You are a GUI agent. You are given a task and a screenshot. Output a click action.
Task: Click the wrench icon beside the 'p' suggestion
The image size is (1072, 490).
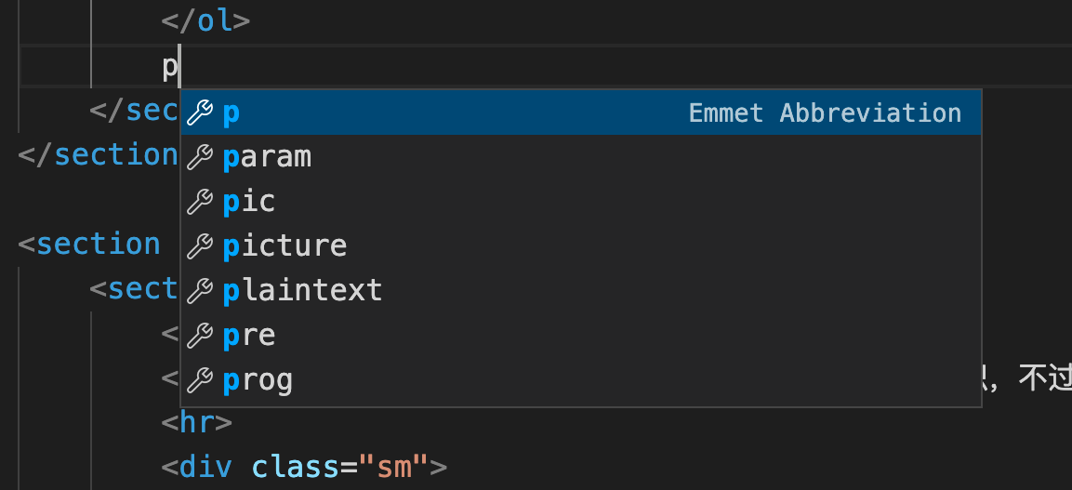click(200, 113)
